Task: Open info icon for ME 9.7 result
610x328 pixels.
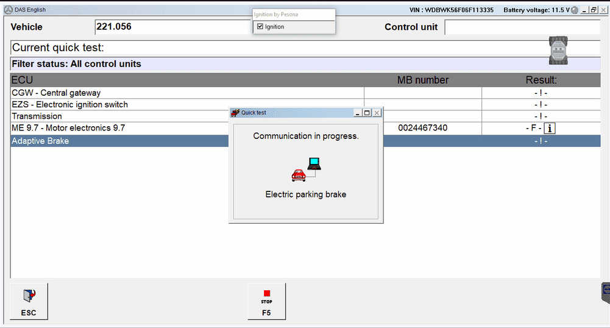Action: 549,128
